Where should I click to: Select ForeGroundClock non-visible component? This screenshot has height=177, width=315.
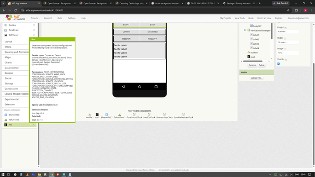[x=134, y=116]
